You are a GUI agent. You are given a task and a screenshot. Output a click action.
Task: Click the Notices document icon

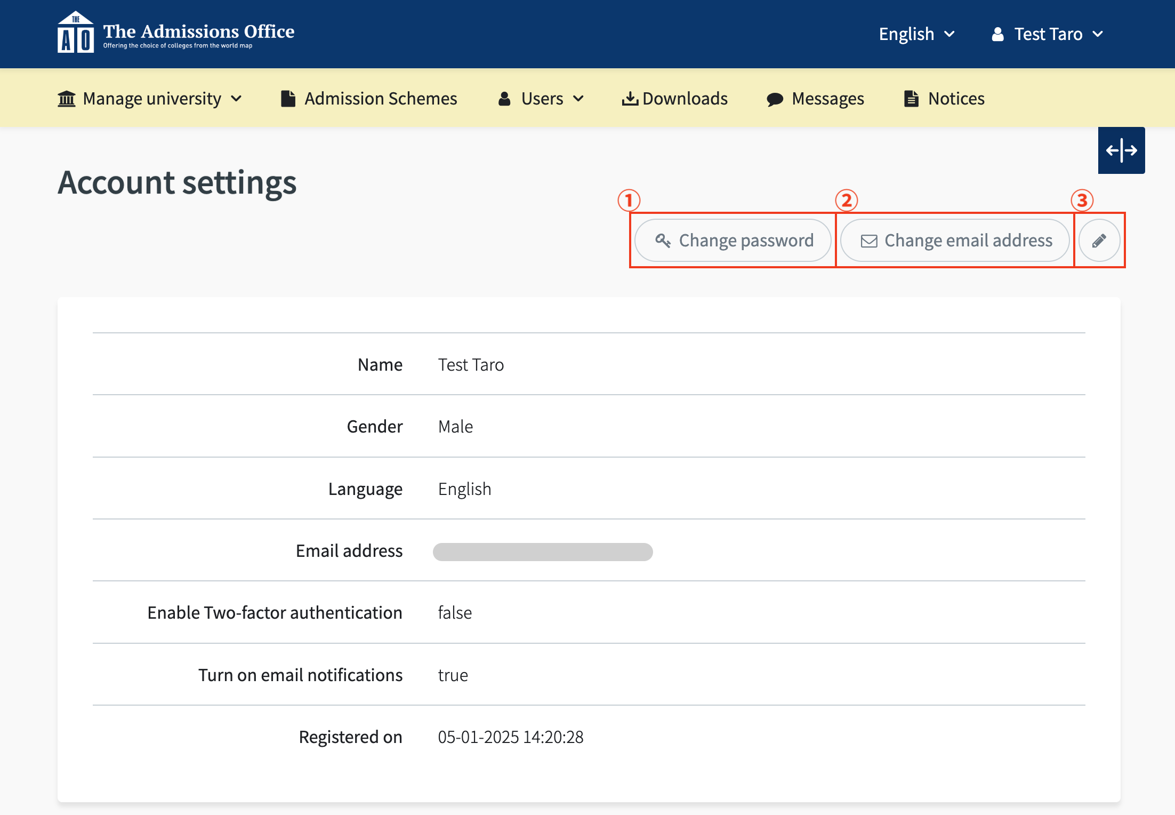click(x=911, y=99)
